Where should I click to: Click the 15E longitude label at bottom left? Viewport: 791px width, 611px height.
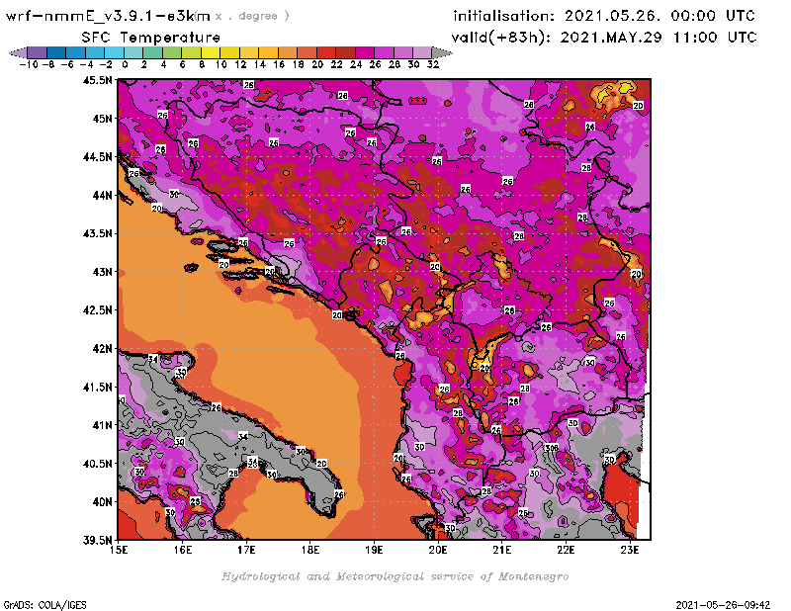[x=119, y=549]
